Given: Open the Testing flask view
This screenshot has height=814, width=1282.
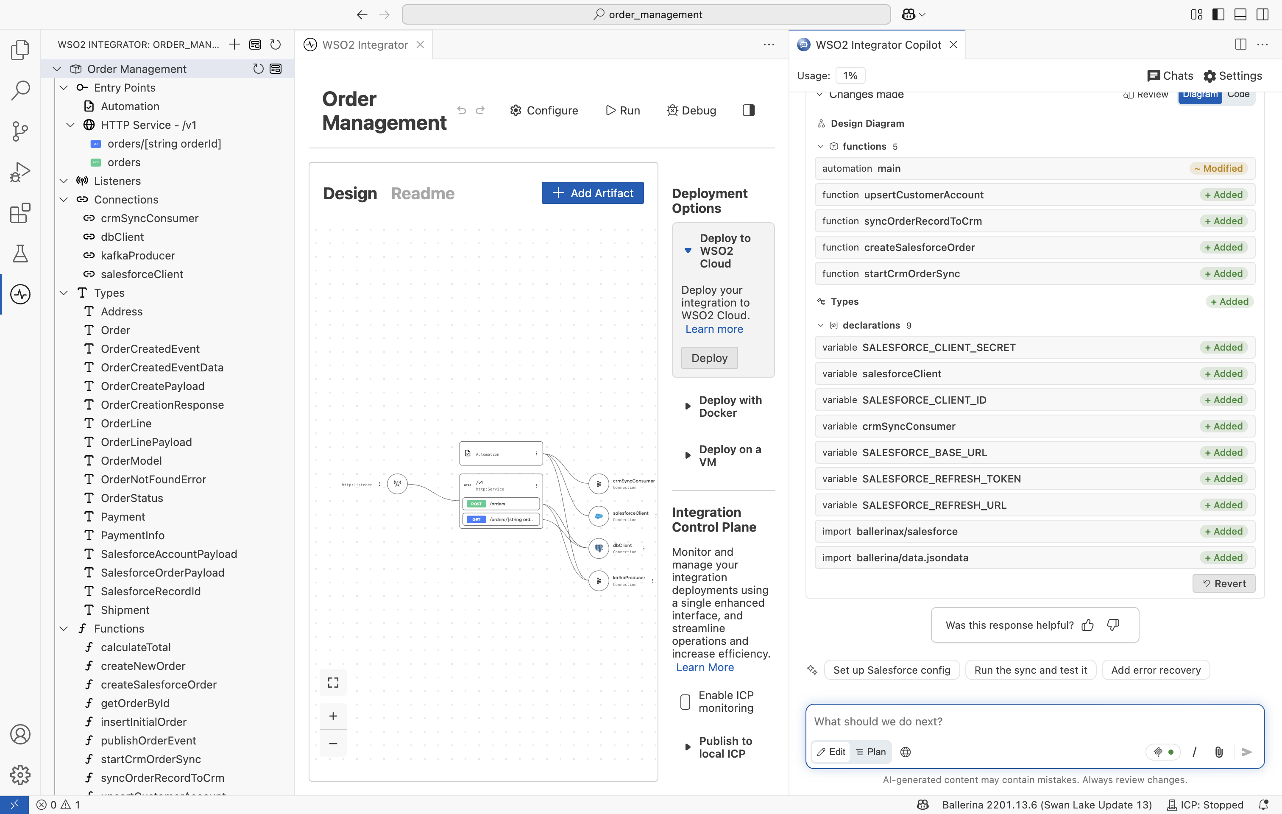Looking at the screenshot, I should coord(20,254).
